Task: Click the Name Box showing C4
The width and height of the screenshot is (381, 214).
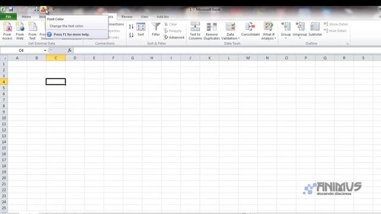Action: click(21, 51)
